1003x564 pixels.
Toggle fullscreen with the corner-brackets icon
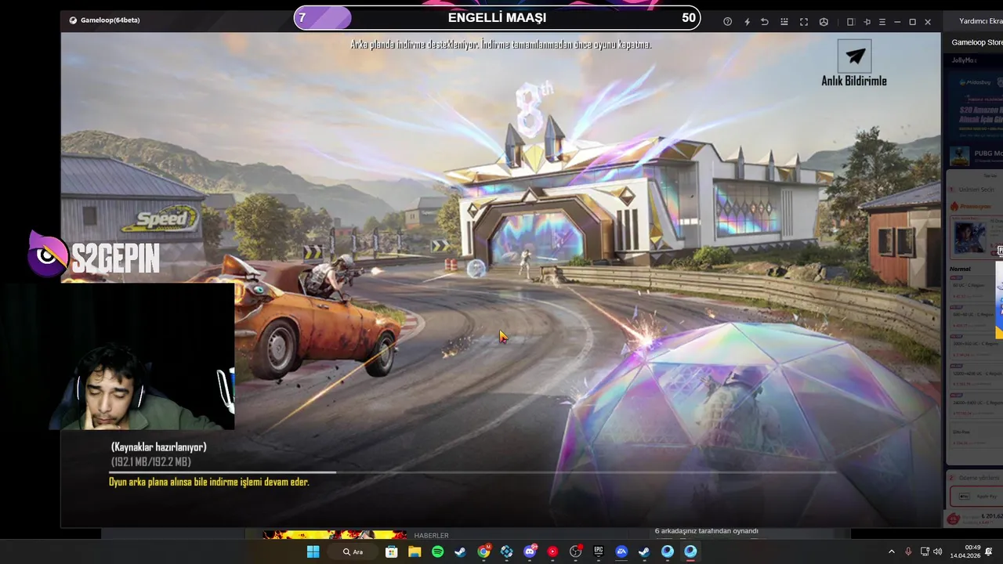(804, 22)
